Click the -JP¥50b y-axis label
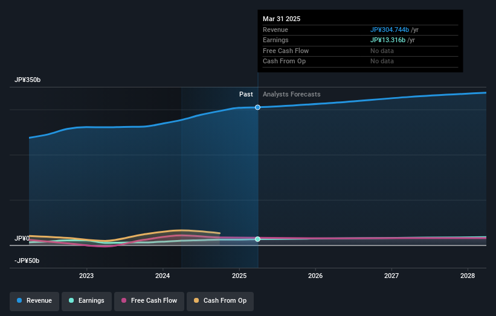Viewport: 496px width, 316px height. tap(27, 261)
